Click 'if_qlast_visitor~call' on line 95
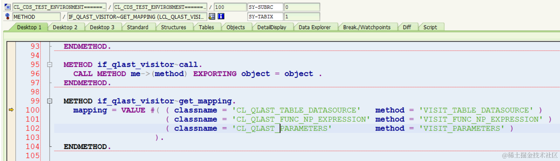 [147, 65]
